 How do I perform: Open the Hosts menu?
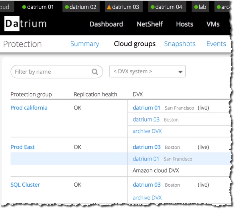click(x=185, y=24)
